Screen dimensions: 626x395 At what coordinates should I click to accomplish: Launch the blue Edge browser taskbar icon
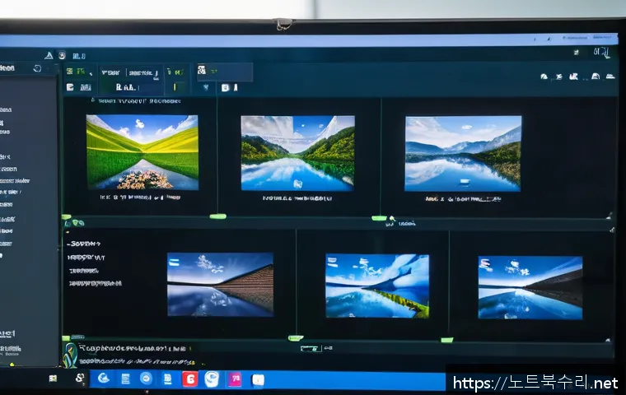104,379
